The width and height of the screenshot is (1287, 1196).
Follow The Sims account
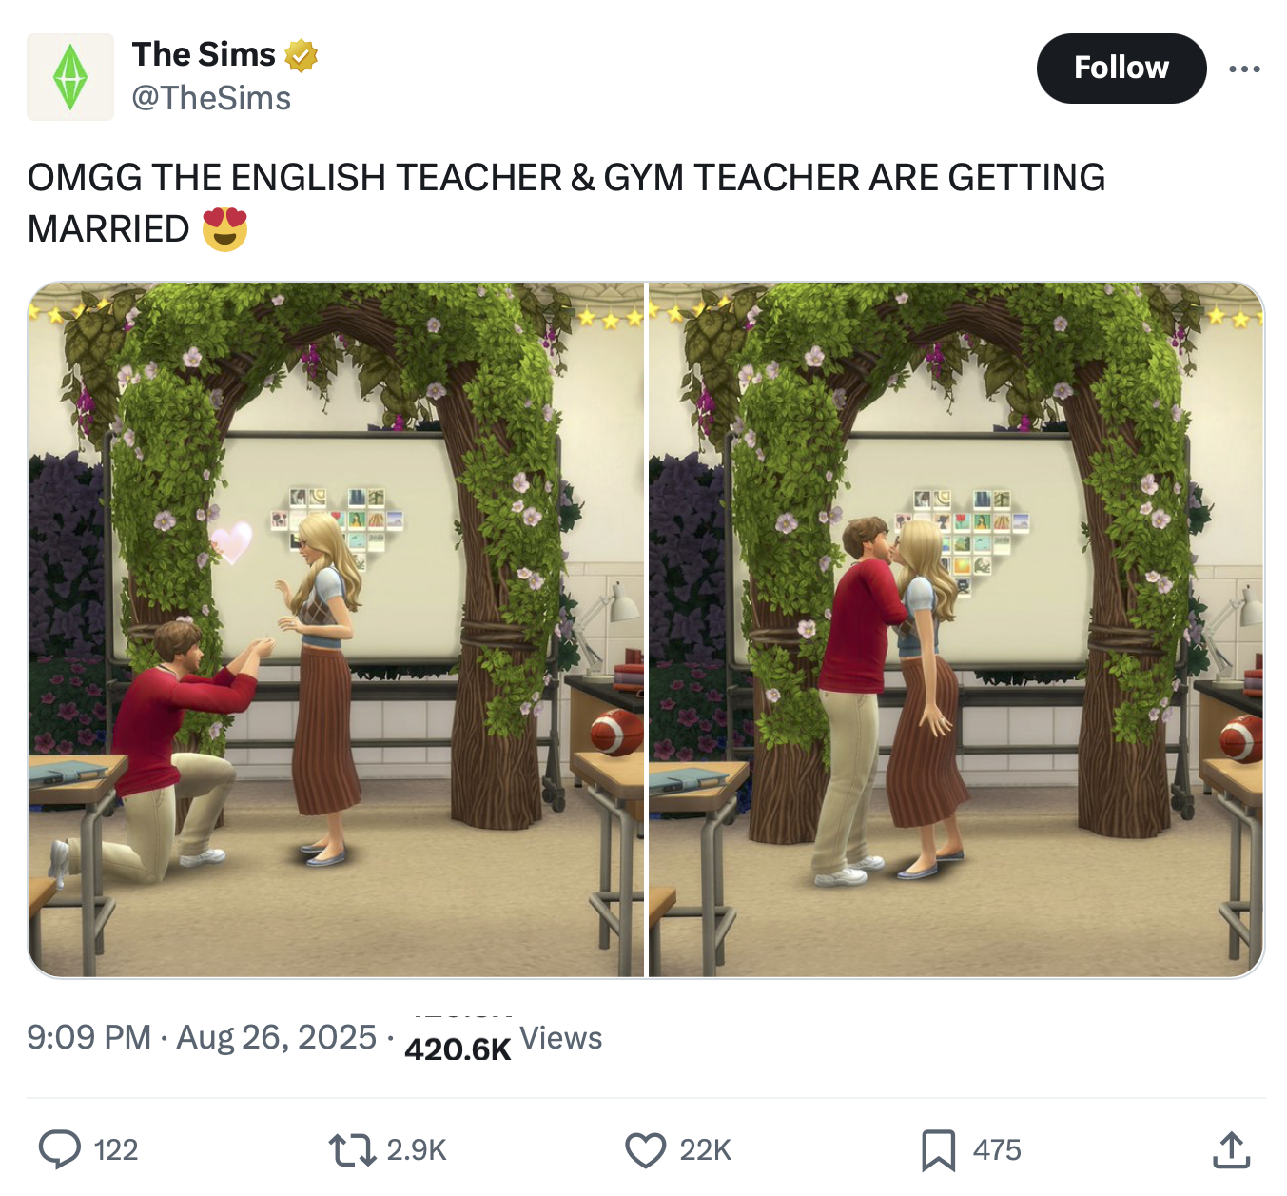(1121, 69)
